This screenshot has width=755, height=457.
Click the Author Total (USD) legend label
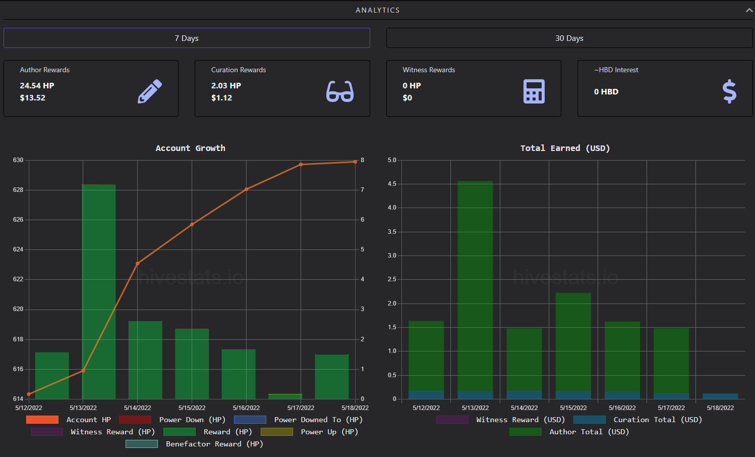(x=590, y=432)
